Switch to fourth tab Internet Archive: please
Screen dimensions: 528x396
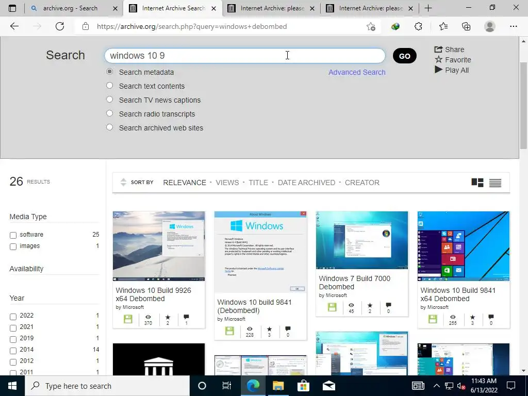(370, 8)
